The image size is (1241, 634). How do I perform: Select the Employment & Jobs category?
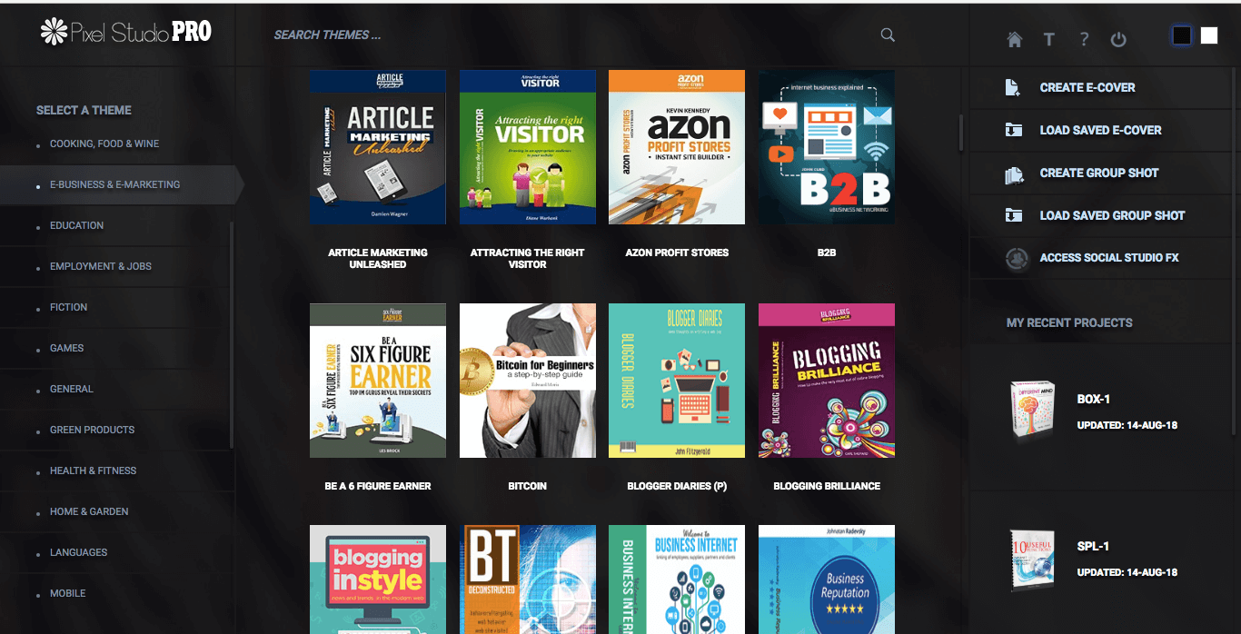tap(101, 266)
